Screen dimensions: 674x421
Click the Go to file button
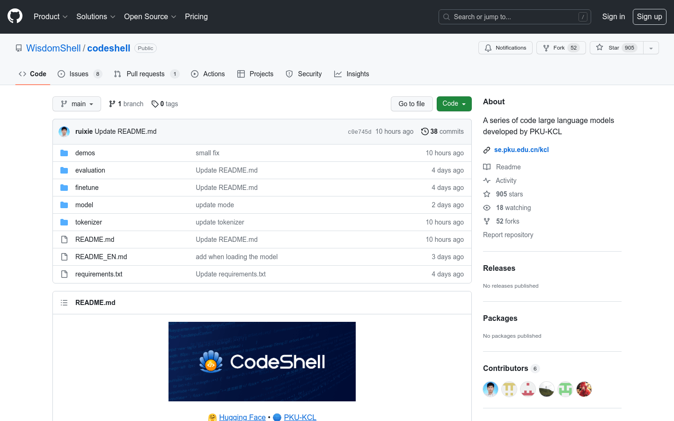click(411, 103)
